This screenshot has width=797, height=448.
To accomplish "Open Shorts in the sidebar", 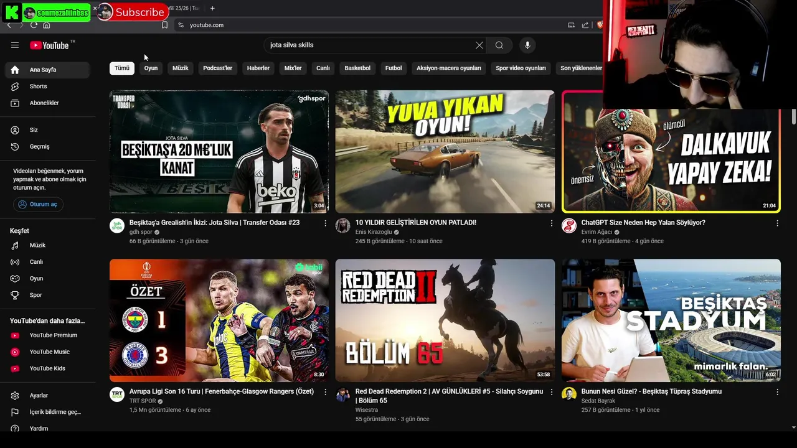I will pos(47,86).
